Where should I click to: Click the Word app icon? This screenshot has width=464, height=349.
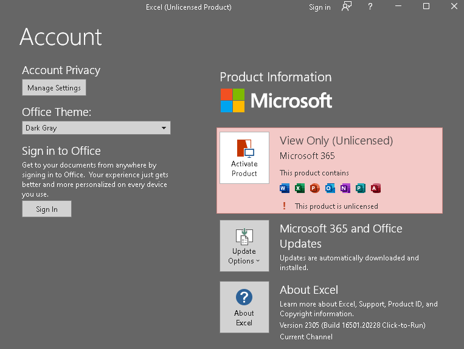pyautogui.click(x=285, y=188)
